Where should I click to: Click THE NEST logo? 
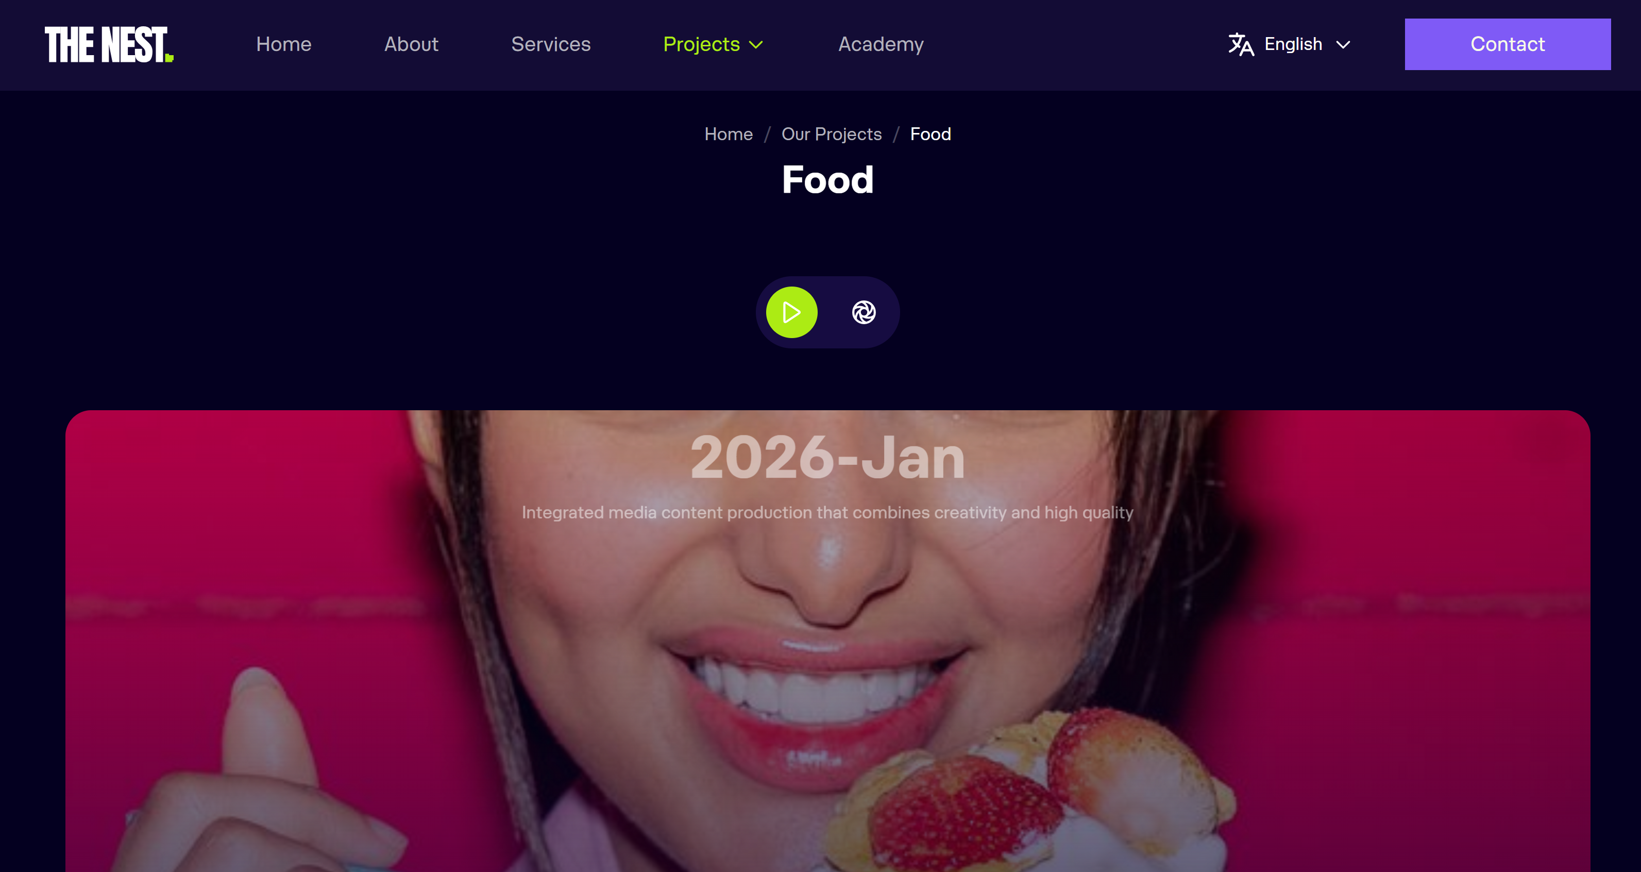point(109,45)
